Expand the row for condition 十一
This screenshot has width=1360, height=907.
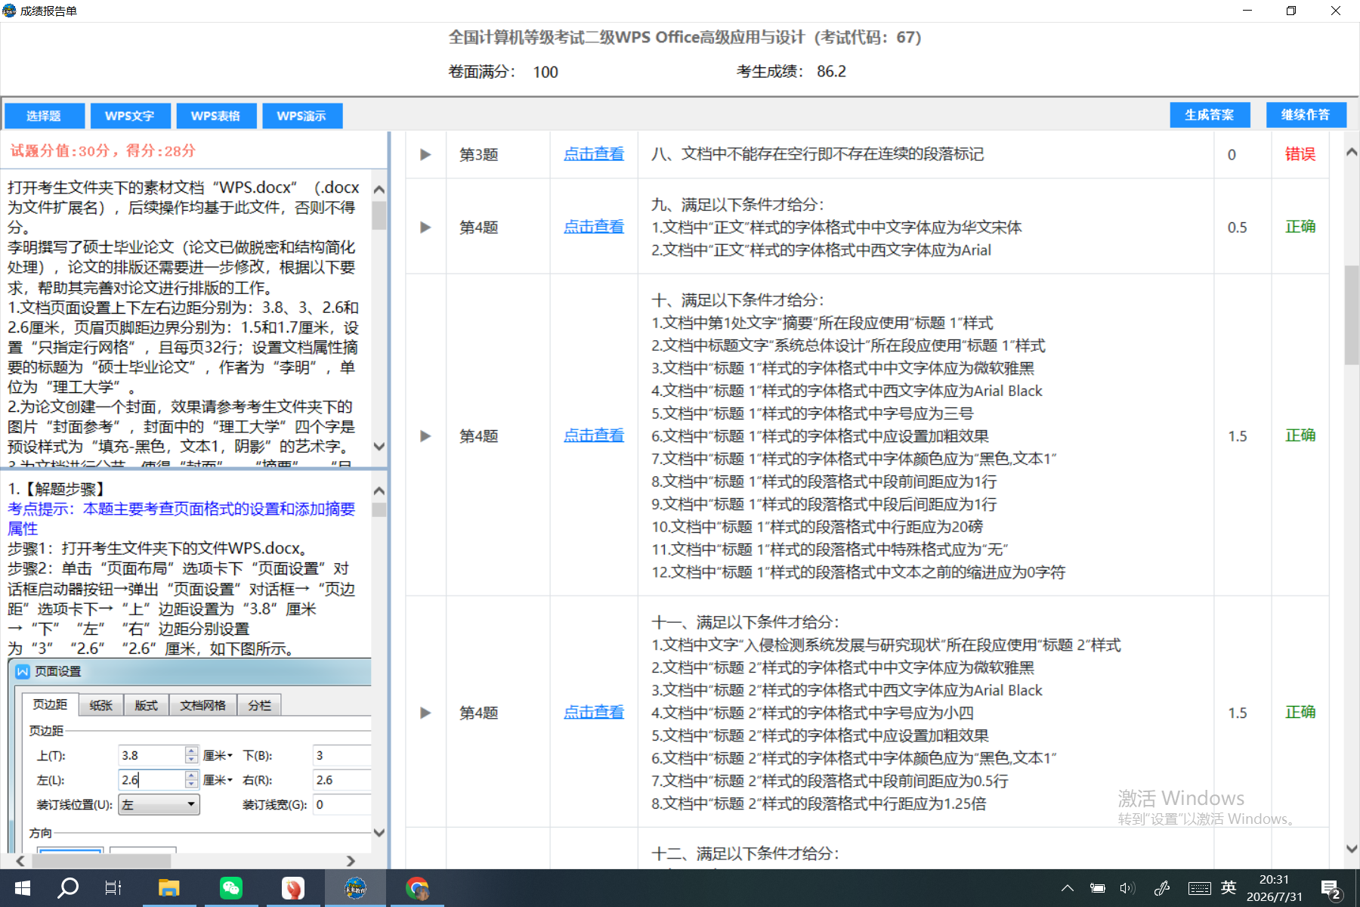425,712
